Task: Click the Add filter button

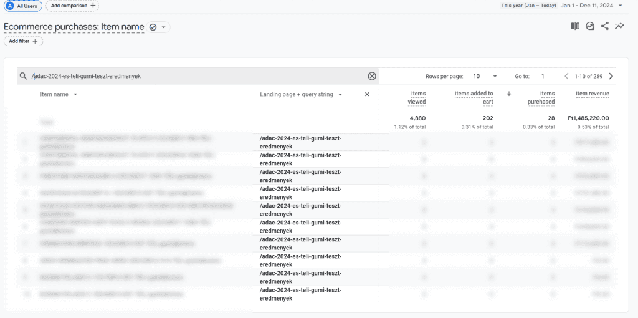Action: [24, 41]
